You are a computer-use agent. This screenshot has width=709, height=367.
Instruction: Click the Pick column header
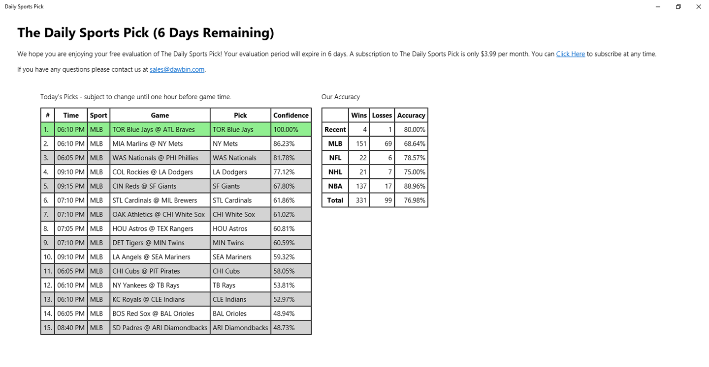[240, 115]
